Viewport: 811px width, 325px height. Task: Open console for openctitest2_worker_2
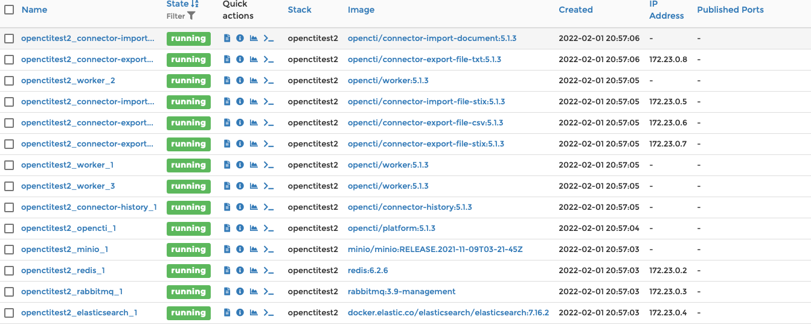(x=269, y=80)
